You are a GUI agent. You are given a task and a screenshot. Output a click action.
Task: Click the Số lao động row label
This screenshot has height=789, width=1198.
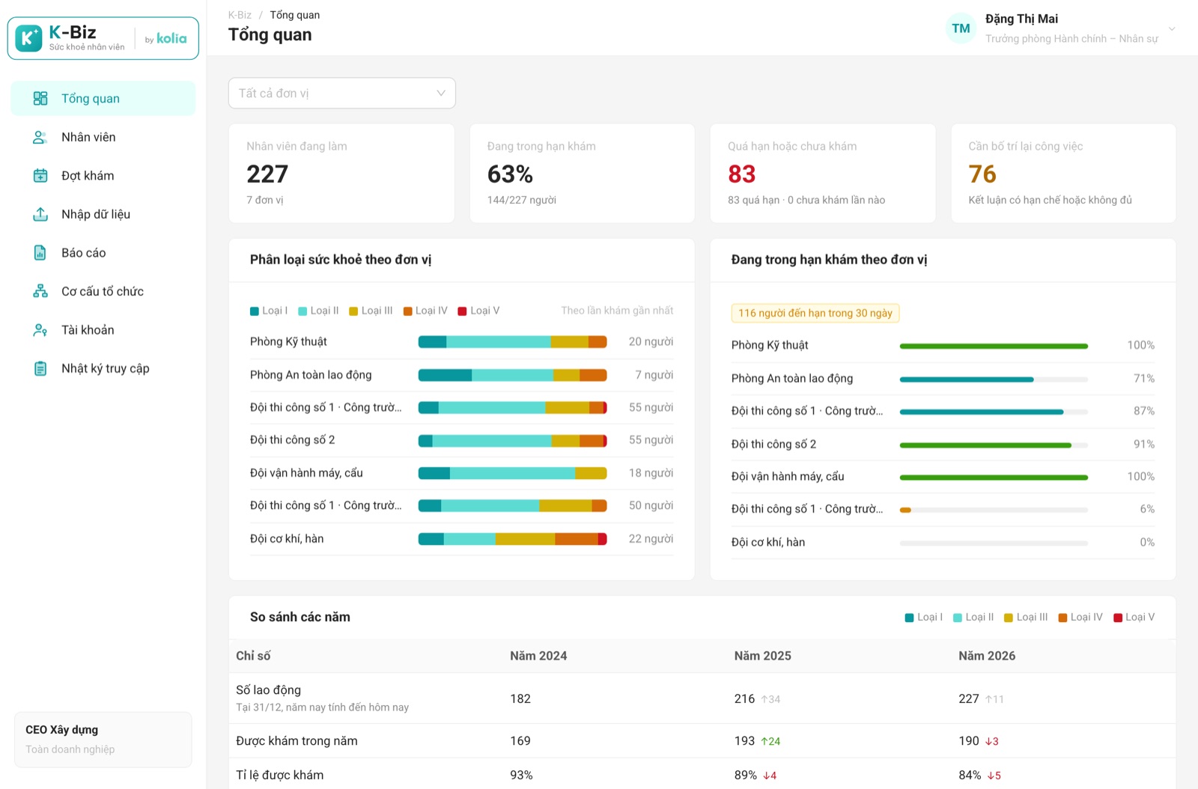pos(268,690)
